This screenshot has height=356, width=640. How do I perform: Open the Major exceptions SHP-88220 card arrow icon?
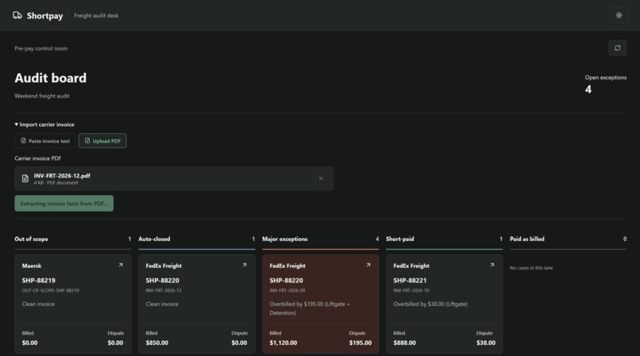point(368,265)
